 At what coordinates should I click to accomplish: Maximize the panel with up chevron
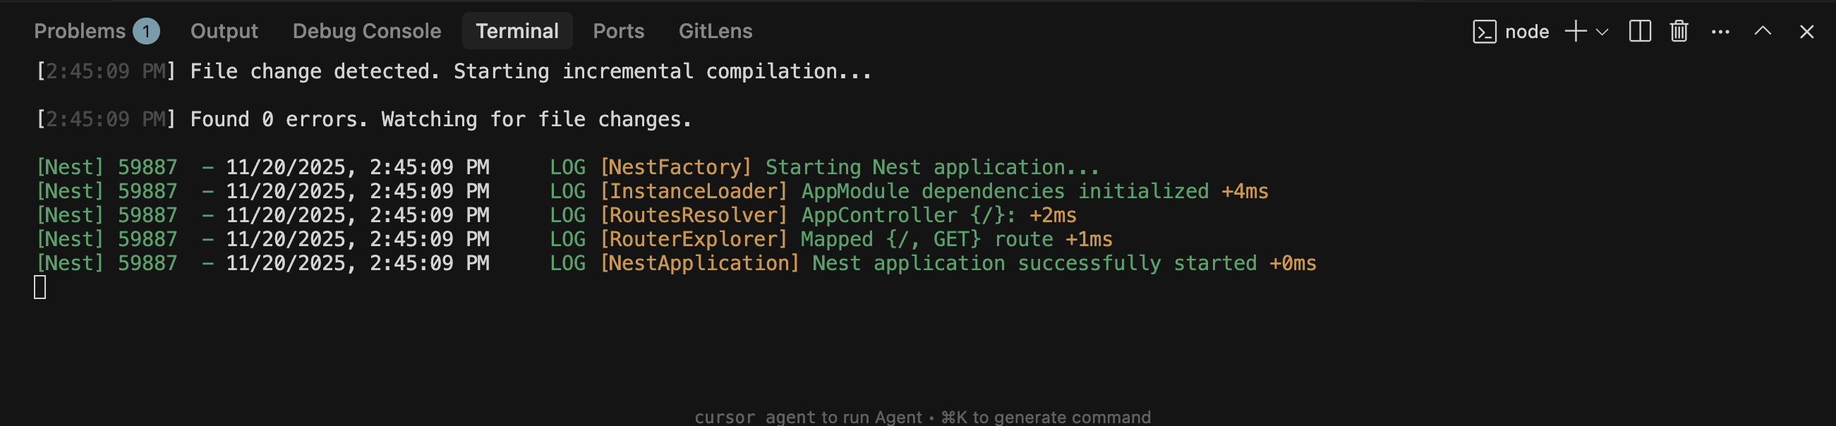coord(1762,31)
